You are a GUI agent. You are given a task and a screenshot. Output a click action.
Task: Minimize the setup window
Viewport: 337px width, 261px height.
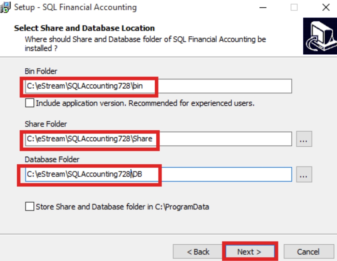pos(263,7)
